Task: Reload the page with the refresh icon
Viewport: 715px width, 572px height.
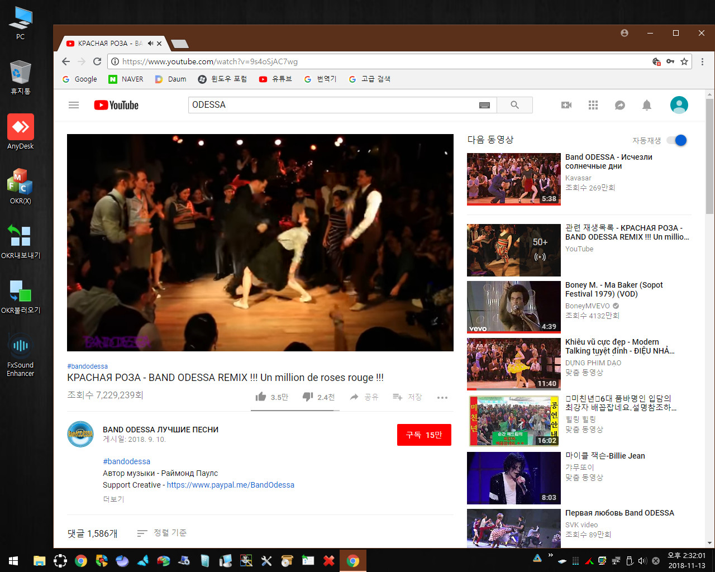Action: [97, 61]
